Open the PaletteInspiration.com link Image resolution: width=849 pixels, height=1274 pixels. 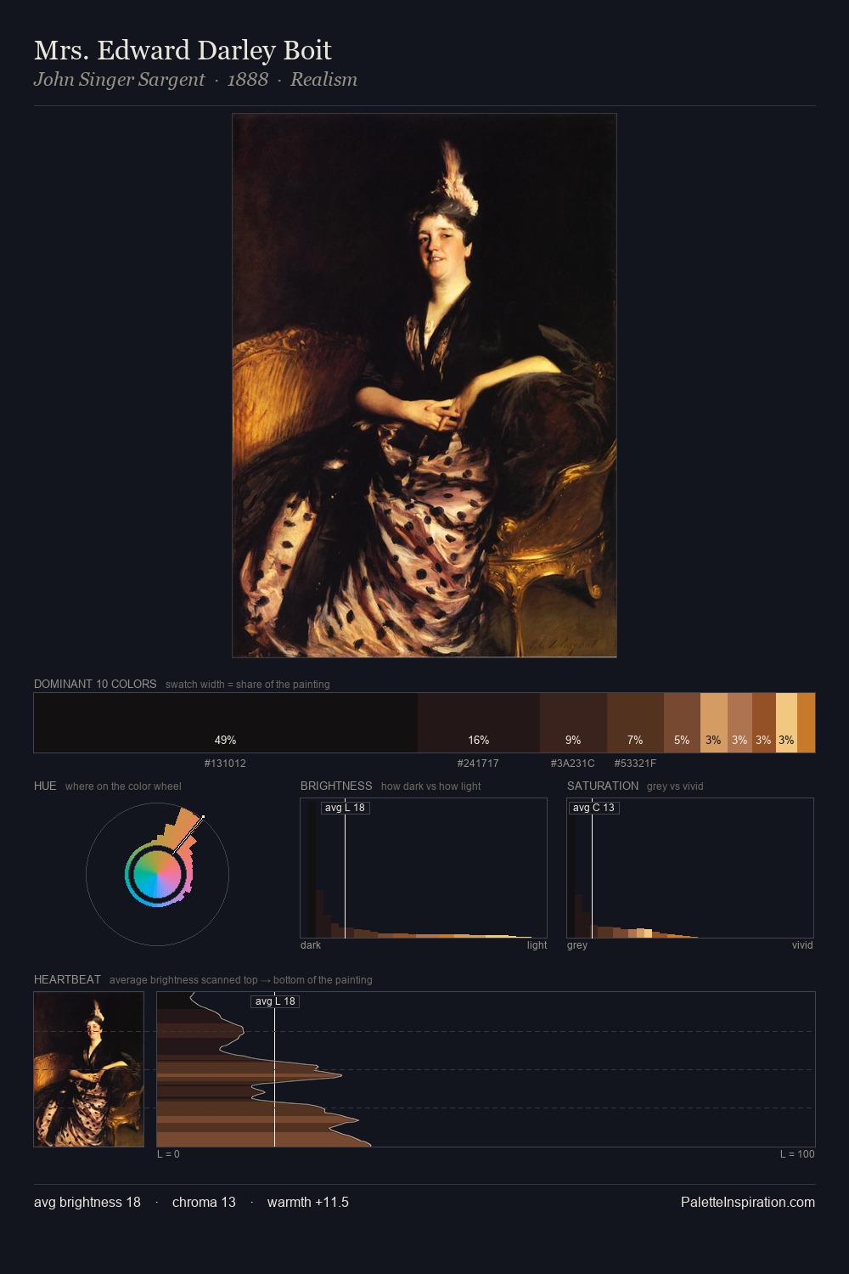pos(748,1202)
